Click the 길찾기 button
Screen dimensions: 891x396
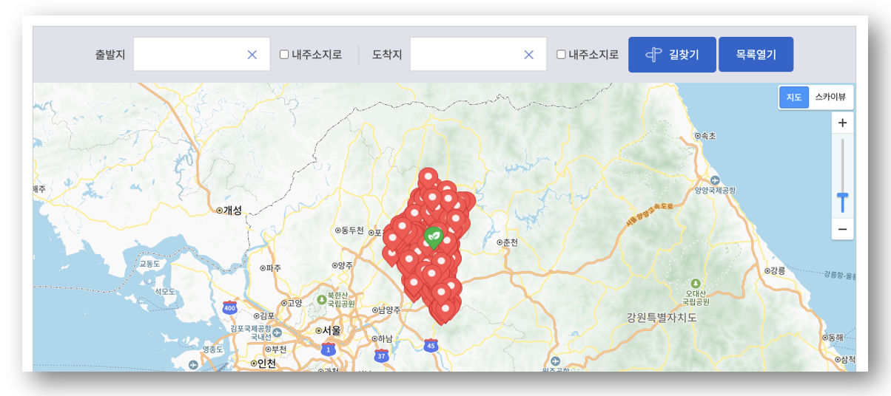[672, 55]
